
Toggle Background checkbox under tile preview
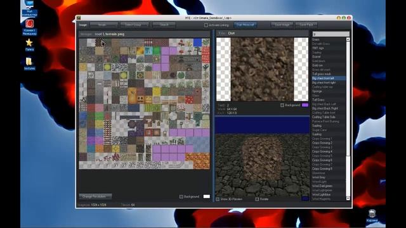click(282, 105)
